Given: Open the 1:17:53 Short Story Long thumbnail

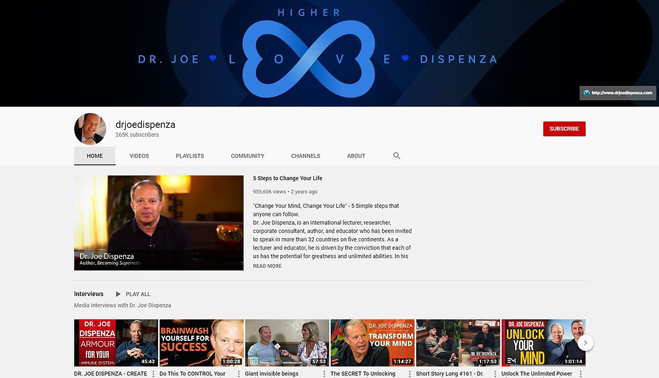Looking at the screenshot, I should 458,342.
